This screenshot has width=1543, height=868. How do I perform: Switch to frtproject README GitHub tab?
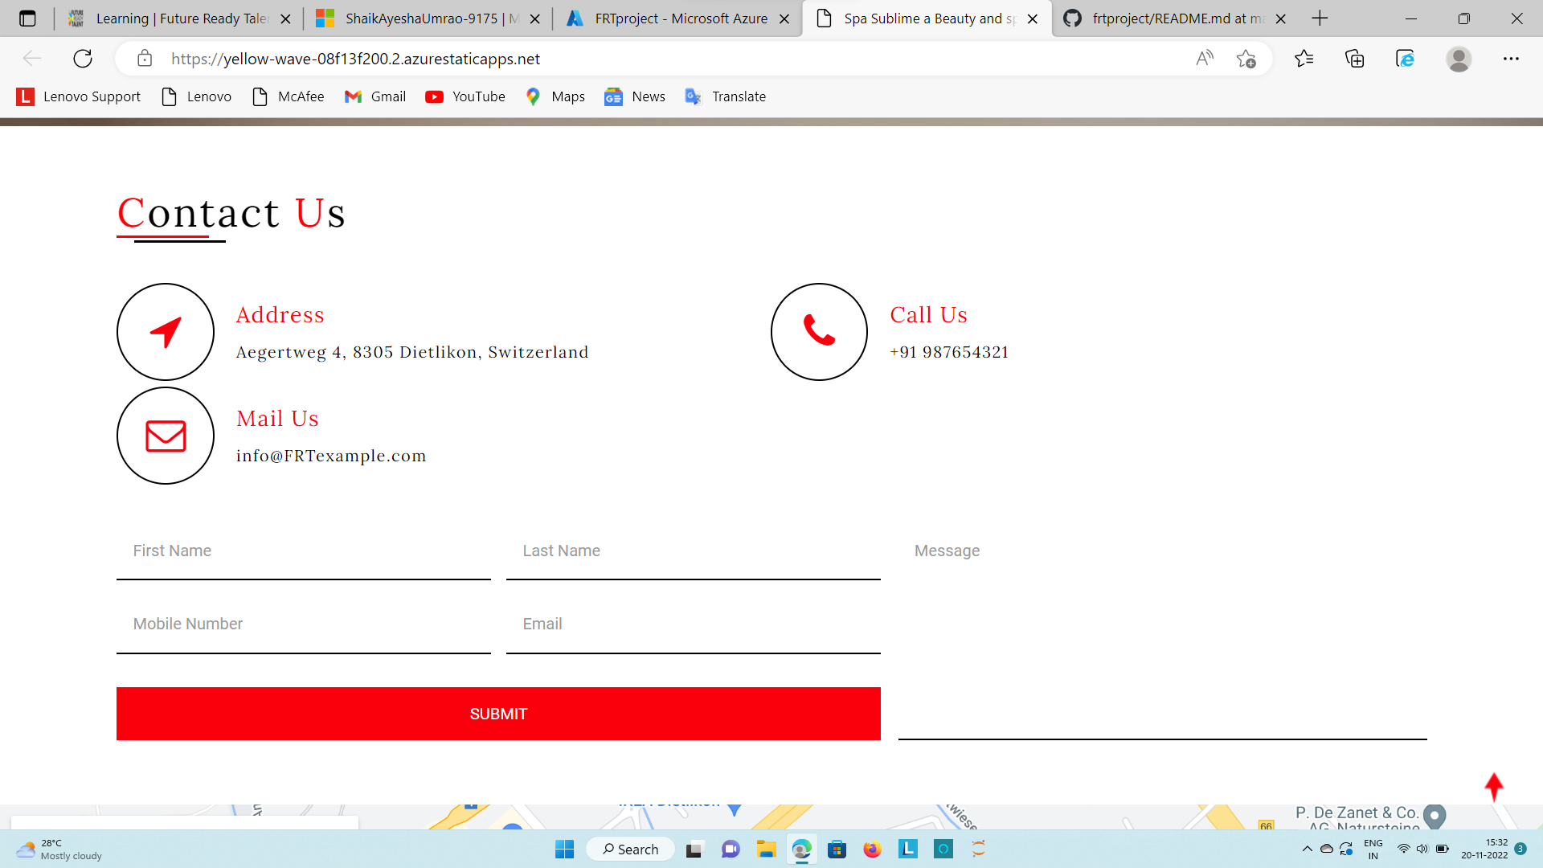(1169, 18)
